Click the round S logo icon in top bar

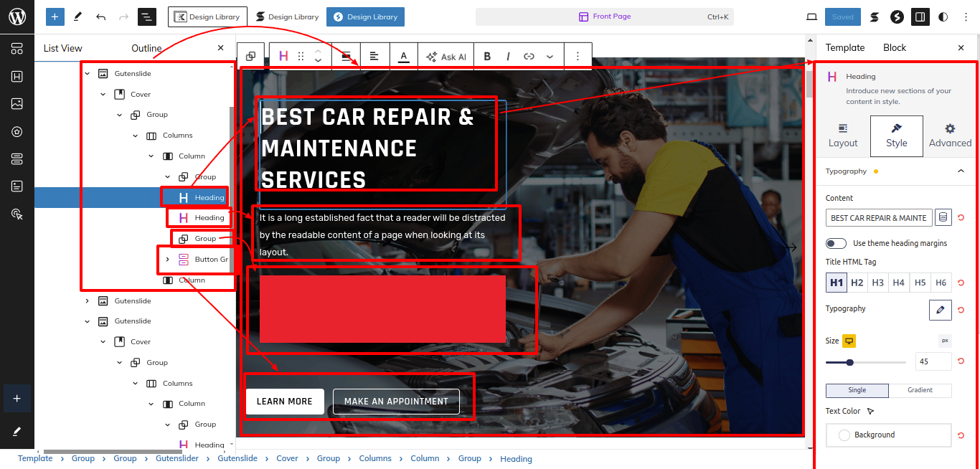click(897, 16)
